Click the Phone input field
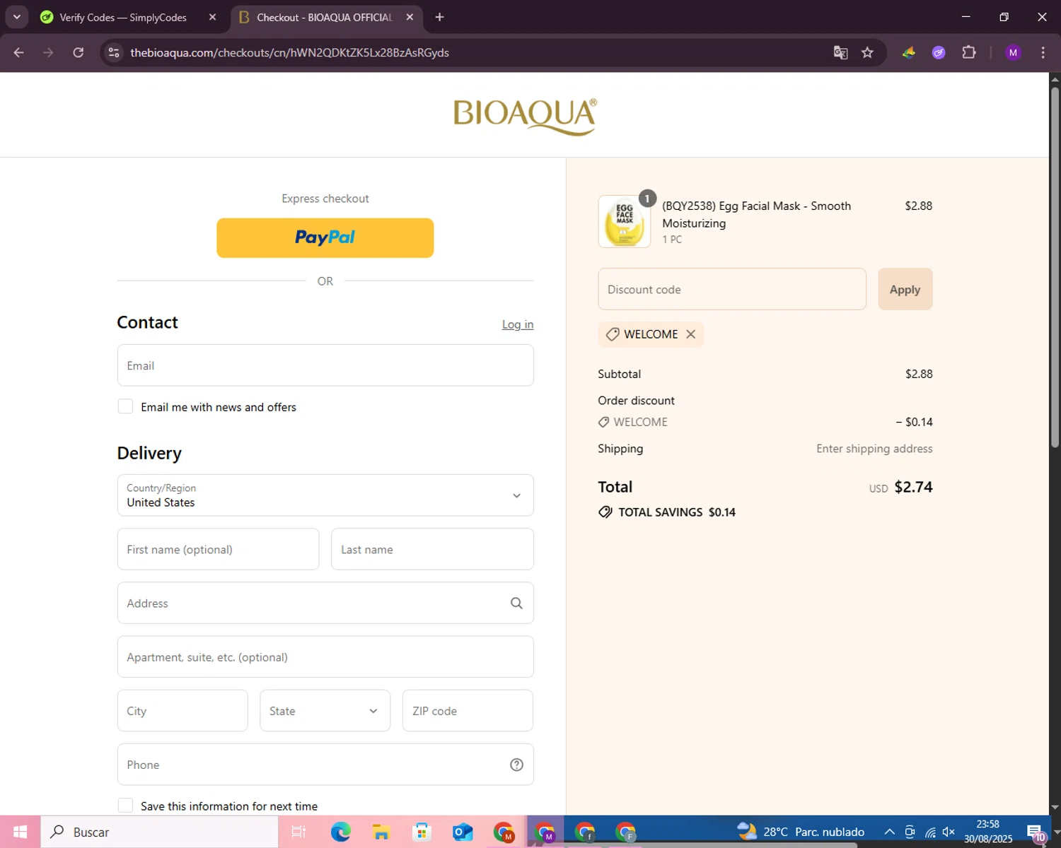Image resolution: width=1061 pixels, height=848 pixels. click(x=325, y=764)
